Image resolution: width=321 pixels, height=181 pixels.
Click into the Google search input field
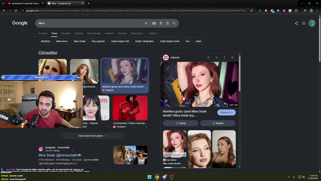tap(90, 23)
